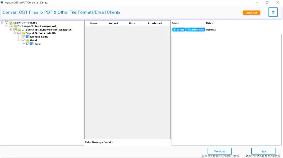Select the Deleted Items folder label
Image resolution: width=283 pixels, height=158 pixels.
point(39,36)
